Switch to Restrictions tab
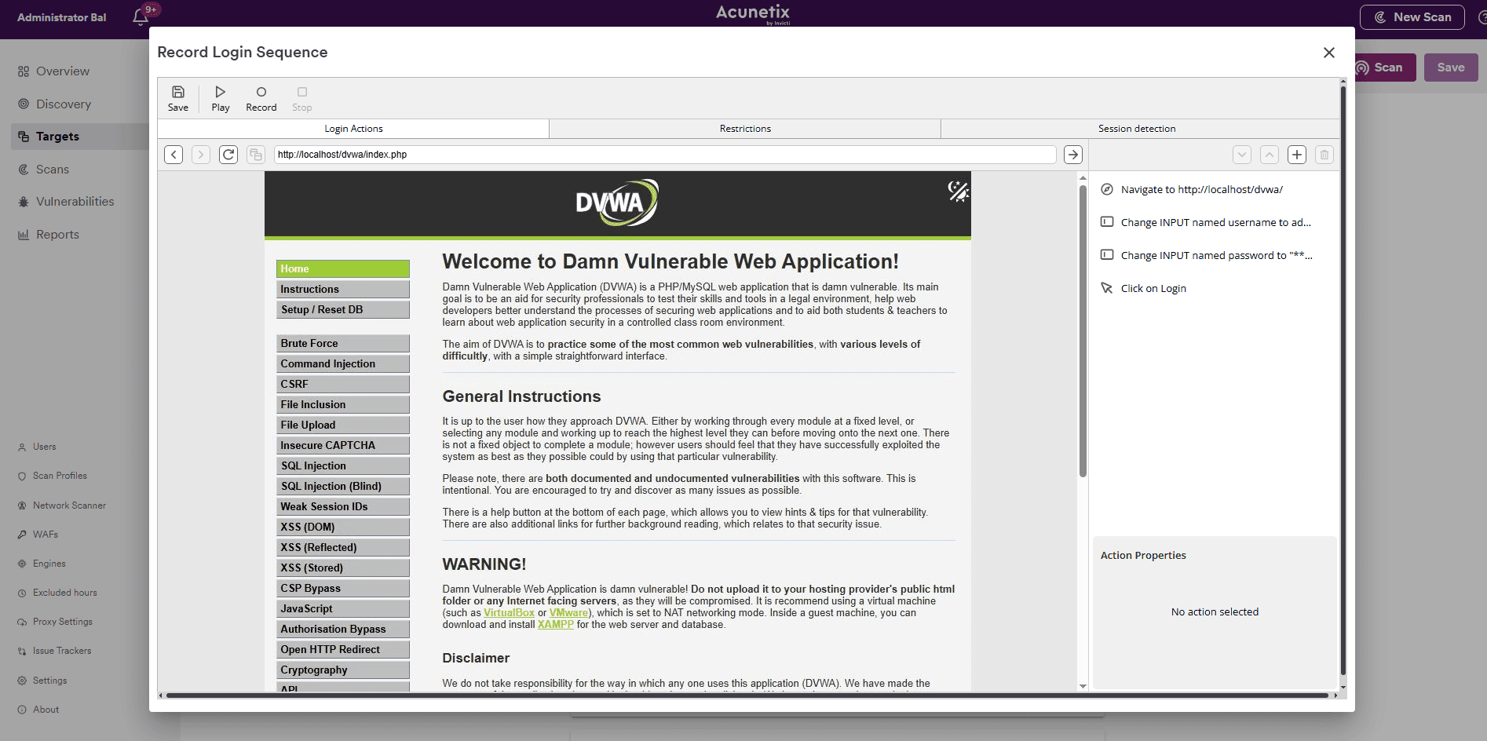 click(x=745, y=129)
